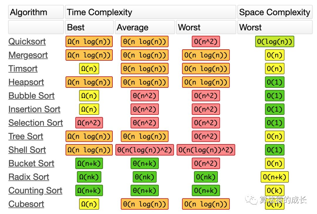
Task: Open the Quicksort link
Action: tap(27, 41)
